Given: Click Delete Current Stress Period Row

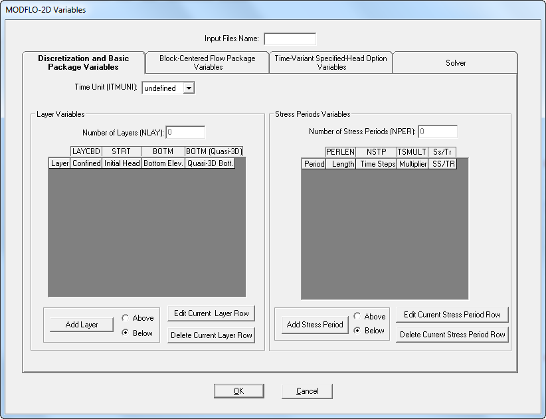Looking at the screenshot, I should pos(452,335).
